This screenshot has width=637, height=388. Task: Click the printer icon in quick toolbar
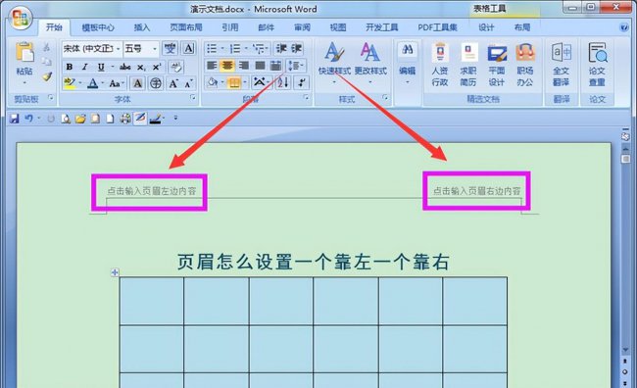(125, 119)
